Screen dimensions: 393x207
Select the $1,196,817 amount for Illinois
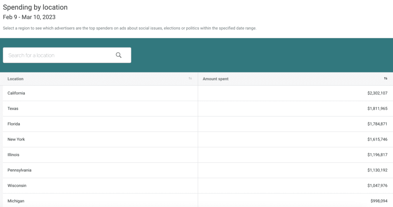pos(377,155)
